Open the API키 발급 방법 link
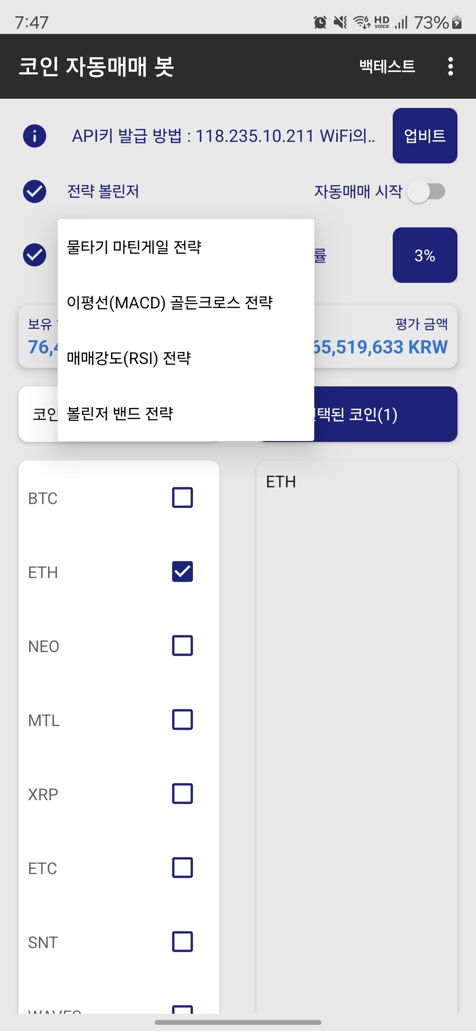476x1031 pixels. [x=223, y=136]
